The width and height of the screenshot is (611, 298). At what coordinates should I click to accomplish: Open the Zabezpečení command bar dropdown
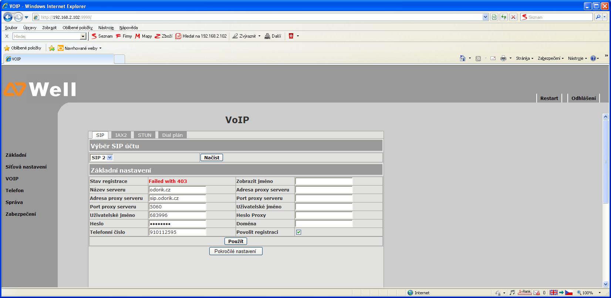[550, 58]
